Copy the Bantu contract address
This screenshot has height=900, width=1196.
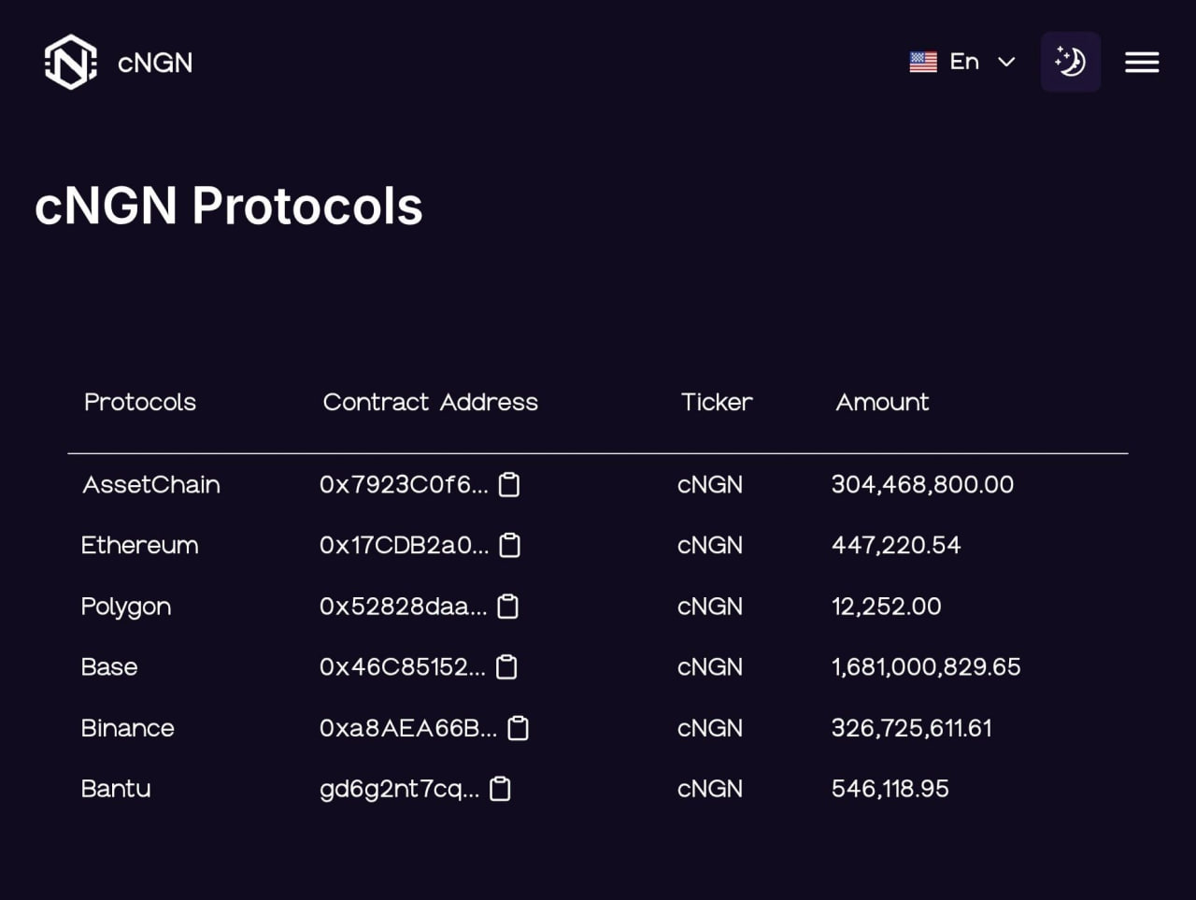(499, 789)
